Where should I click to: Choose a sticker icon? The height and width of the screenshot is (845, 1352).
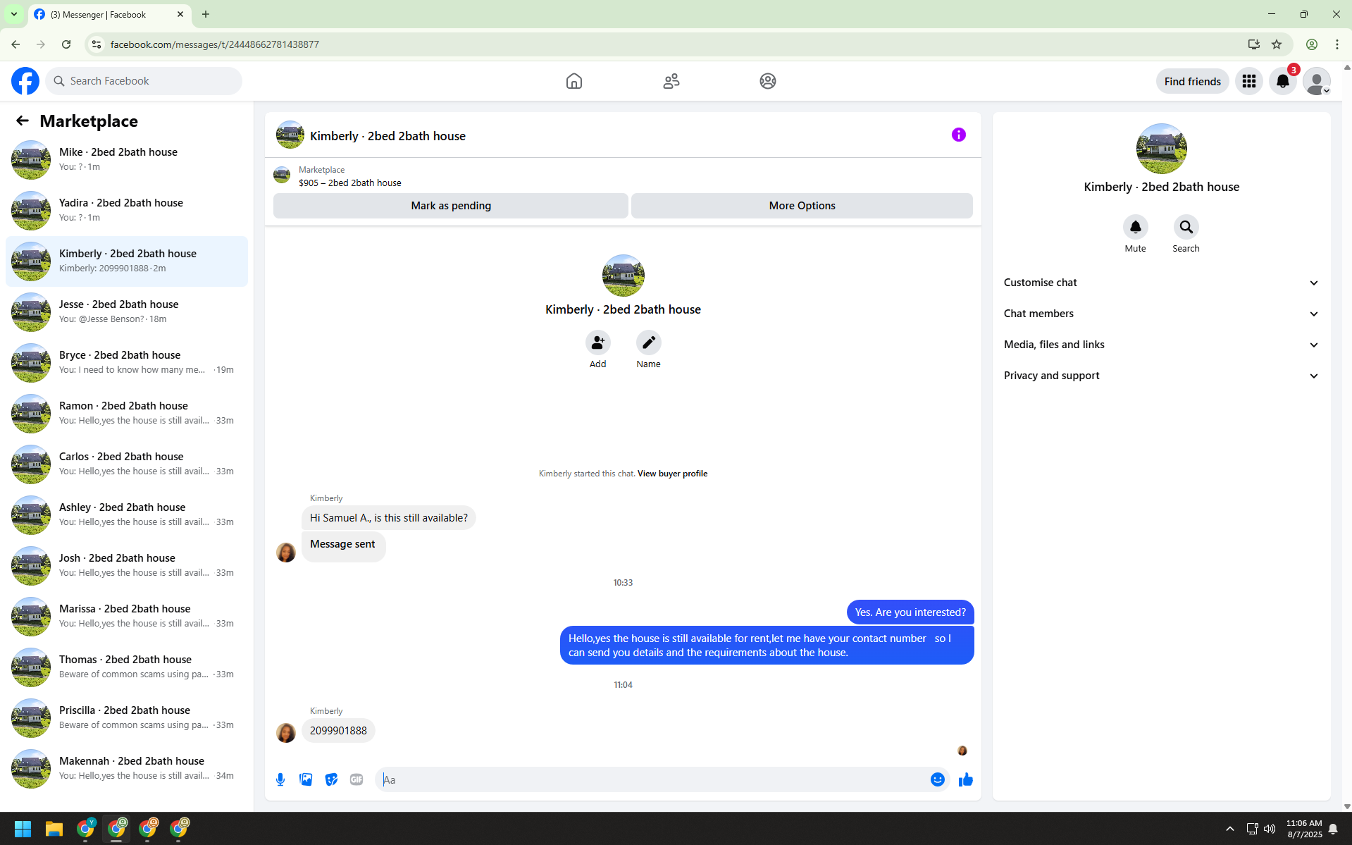click(x=331, y=779)
